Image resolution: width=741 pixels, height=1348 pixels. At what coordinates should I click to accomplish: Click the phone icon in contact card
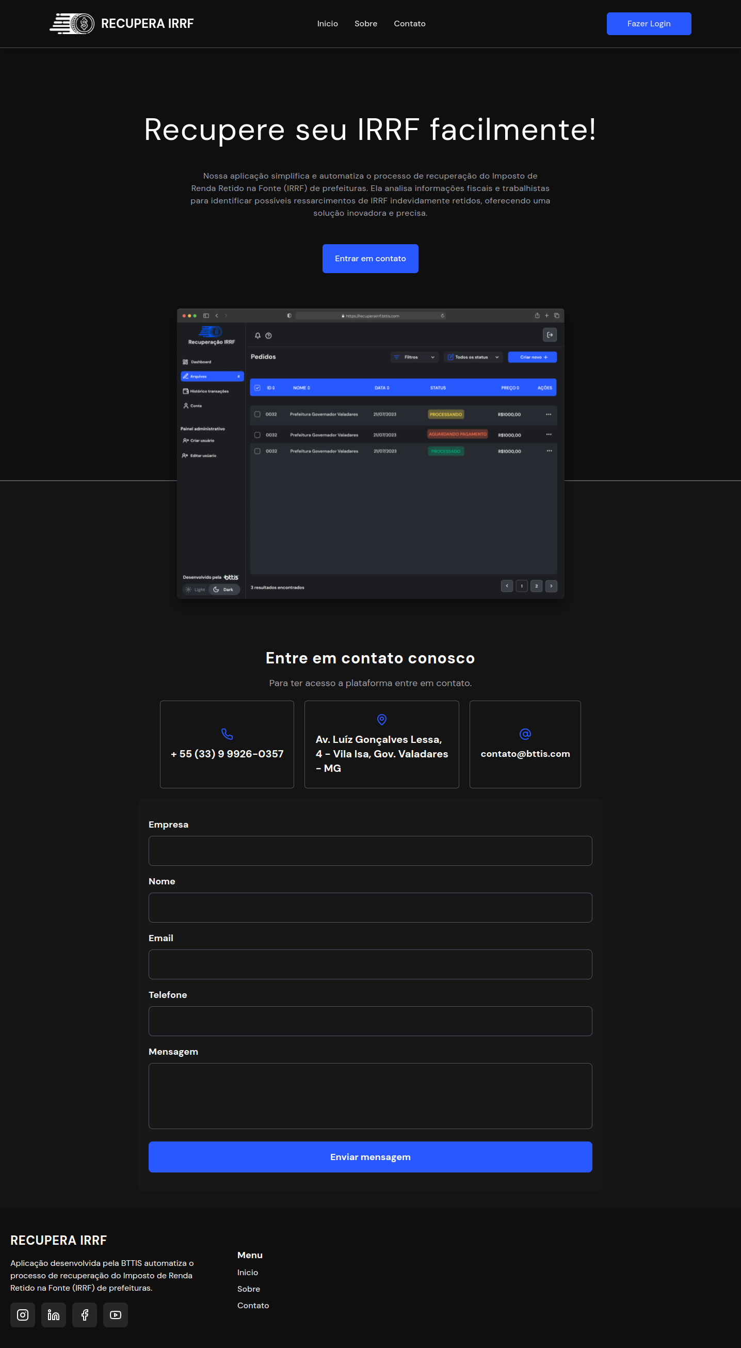(x=227, y=734)
